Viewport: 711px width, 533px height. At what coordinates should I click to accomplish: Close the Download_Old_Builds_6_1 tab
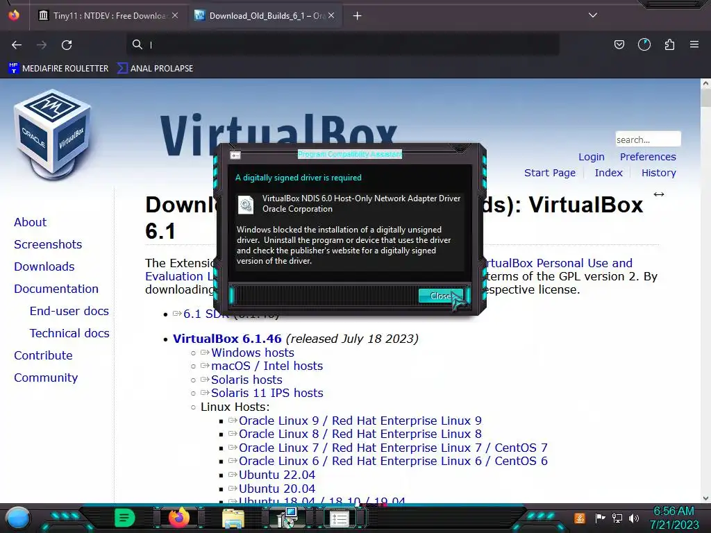pos(331,16)
